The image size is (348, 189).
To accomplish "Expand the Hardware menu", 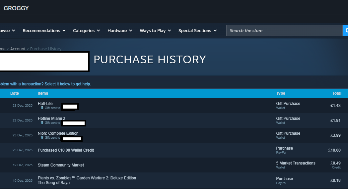I will pyautogui.click(x=120, y=30).
